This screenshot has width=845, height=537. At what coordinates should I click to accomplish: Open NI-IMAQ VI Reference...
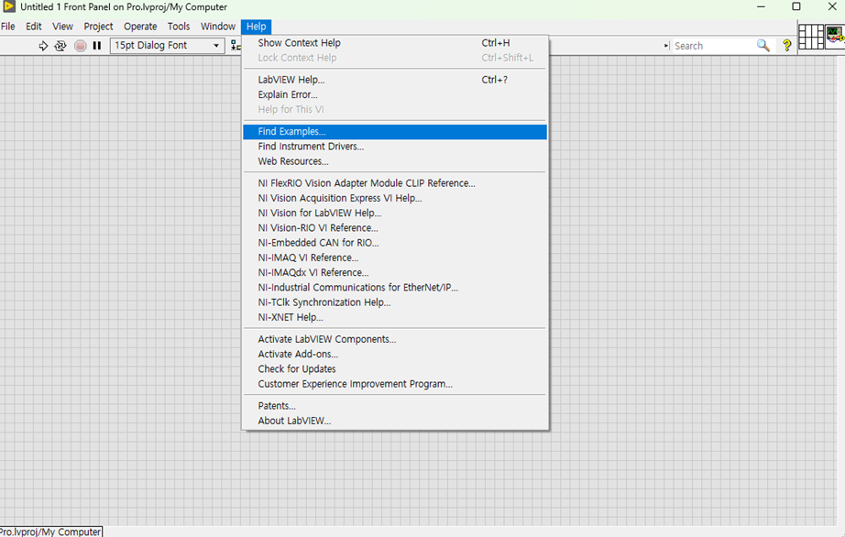(395, 258)
